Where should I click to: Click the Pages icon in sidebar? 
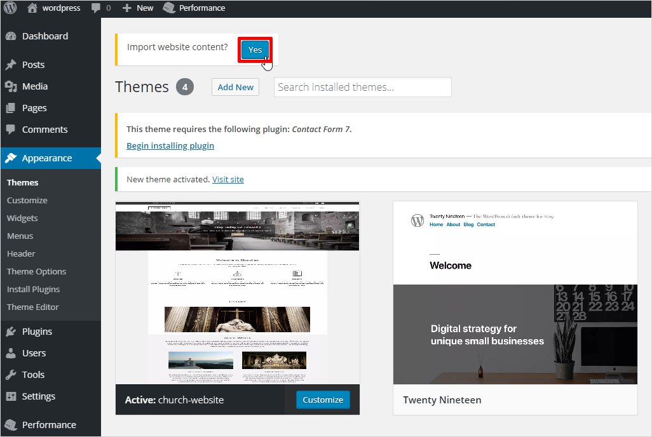11,108
